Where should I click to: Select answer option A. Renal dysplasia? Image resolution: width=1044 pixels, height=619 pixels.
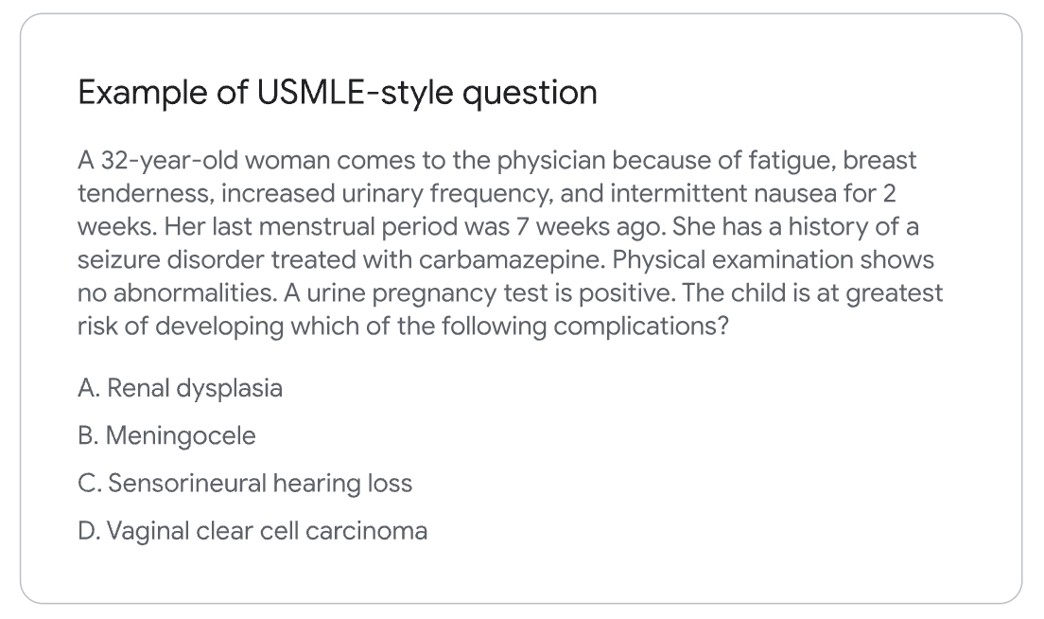click(180, 388)
